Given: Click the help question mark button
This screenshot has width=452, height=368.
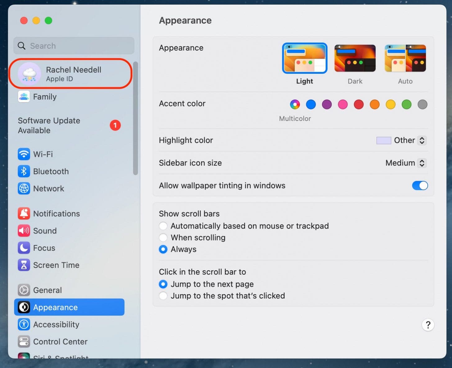Looking at the screenshot, I should tap(428, 325).
